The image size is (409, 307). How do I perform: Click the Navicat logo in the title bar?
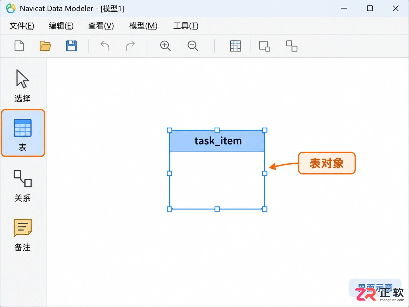click(11, 8)
